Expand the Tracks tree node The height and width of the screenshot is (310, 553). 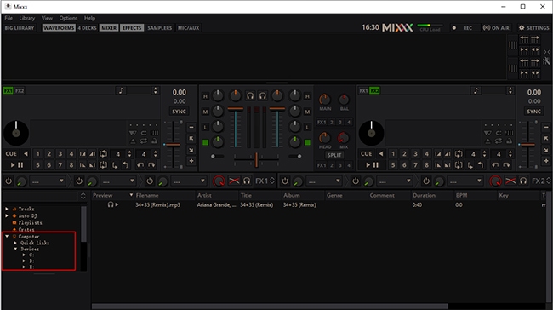click(7, 209)
